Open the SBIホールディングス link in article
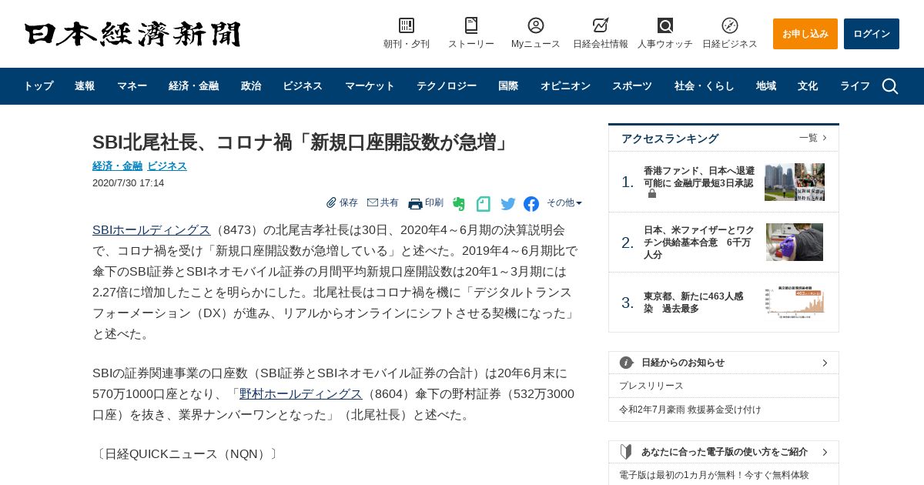The image size is (924, 485). point(152,229)
